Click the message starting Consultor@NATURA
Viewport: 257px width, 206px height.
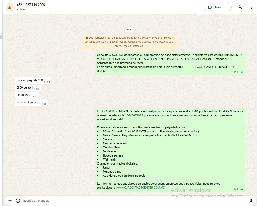(170, 63)
